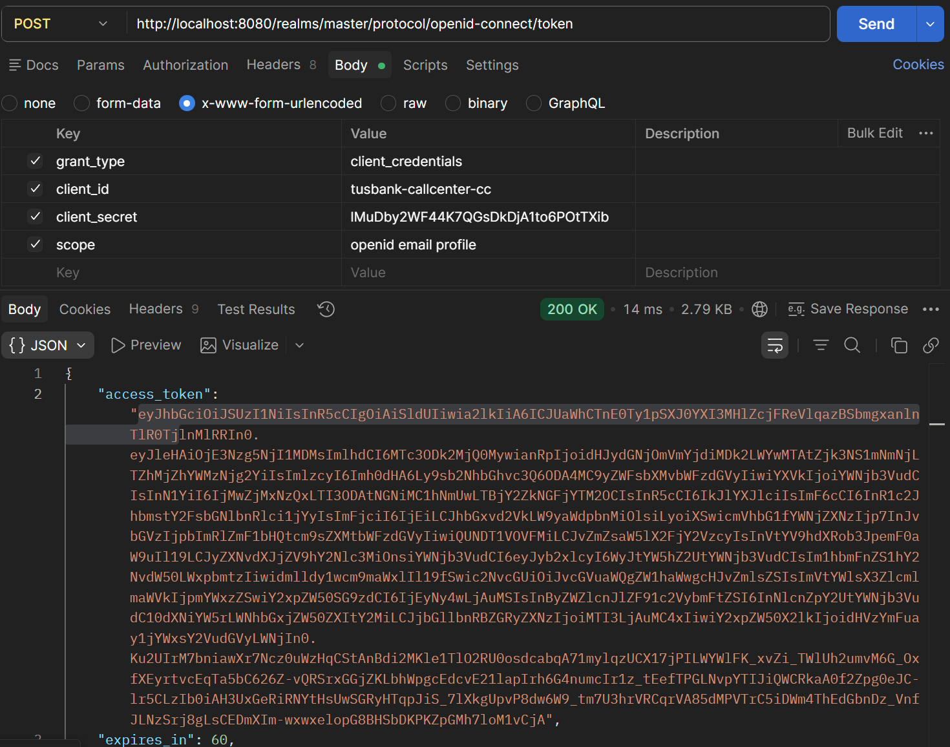
Task: Select binary body type
Action: pyautogui.click(x=453, y=103)
